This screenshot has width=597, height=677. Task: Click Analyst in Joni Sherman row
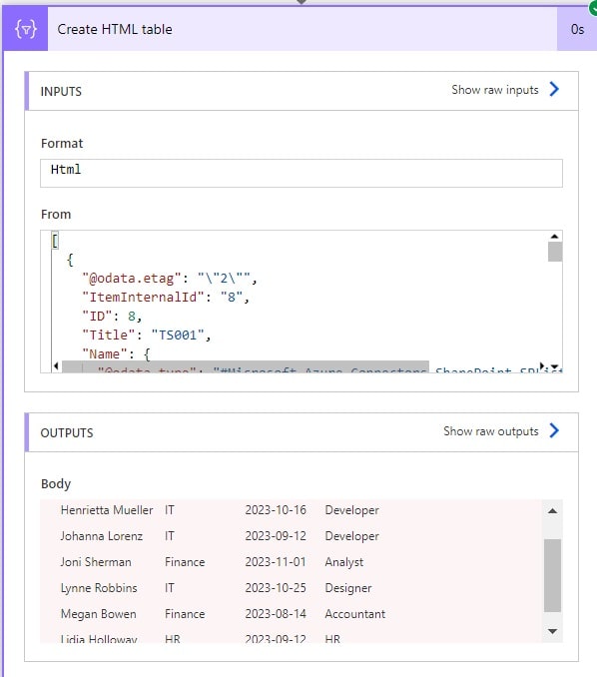click(x=344, y=562)
